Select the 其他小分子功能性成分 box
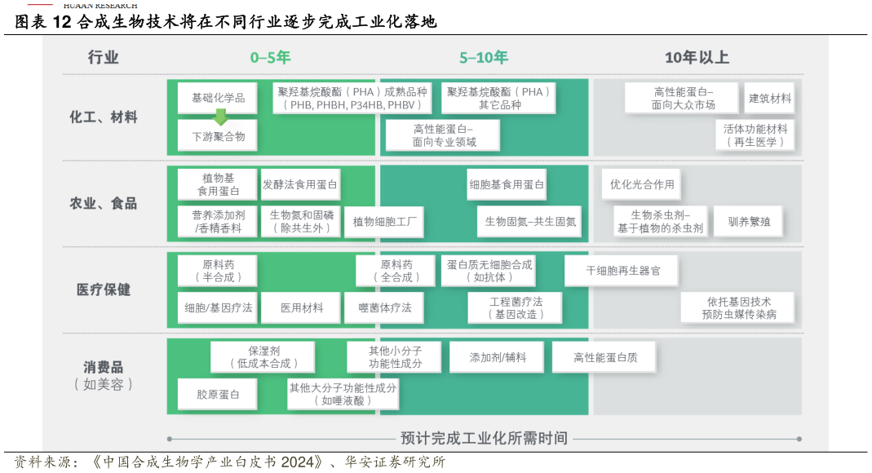This screenshot has height=473, width=872. 394,357
